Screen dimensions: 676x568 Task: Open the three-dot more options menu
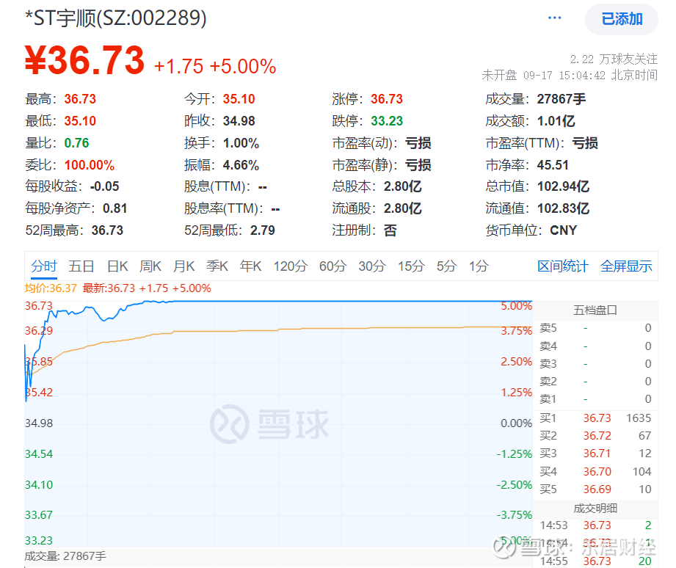(x=554, y=18)
